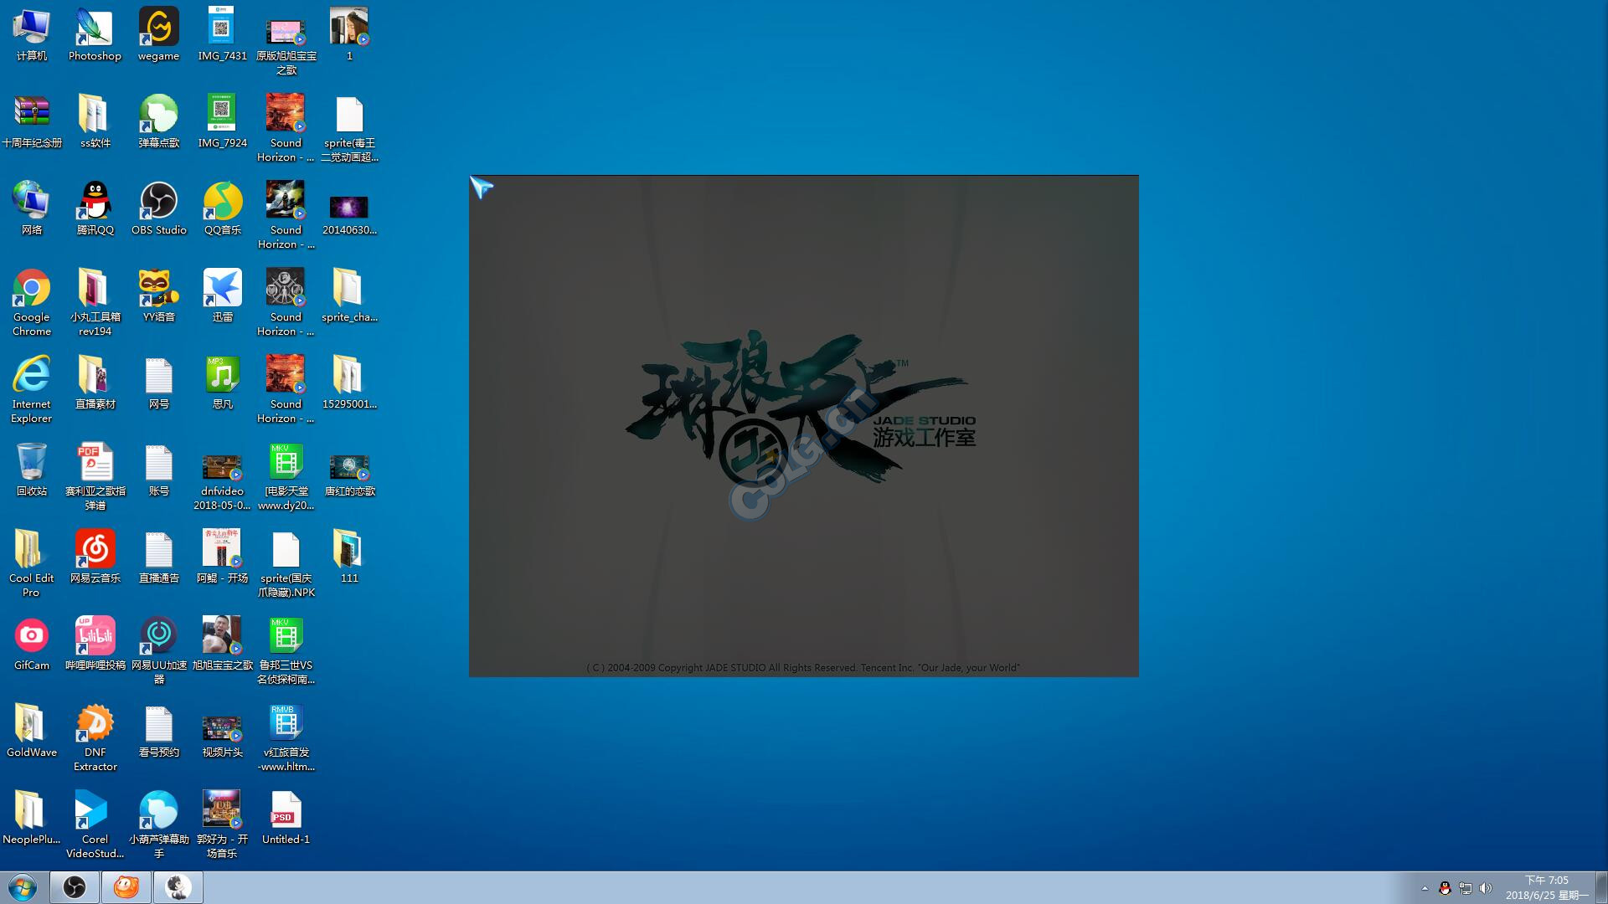Show hidden system tray icons arrow
The height and width of the screenshot is (904, 1608).
1425,888
